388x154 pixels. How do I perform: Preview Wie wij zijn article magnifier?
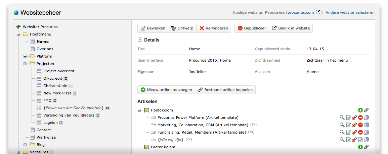pyautogui.click(x=342, y=140)
